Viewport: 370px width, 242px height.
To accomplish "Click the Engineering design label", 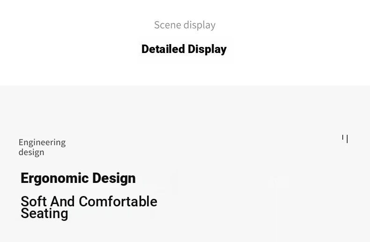I will point(42,147).
